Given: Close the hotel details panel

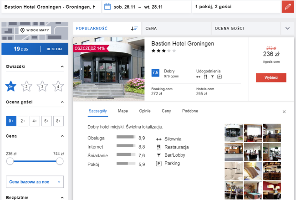Looking at the screenshot, I should point(284,112).
